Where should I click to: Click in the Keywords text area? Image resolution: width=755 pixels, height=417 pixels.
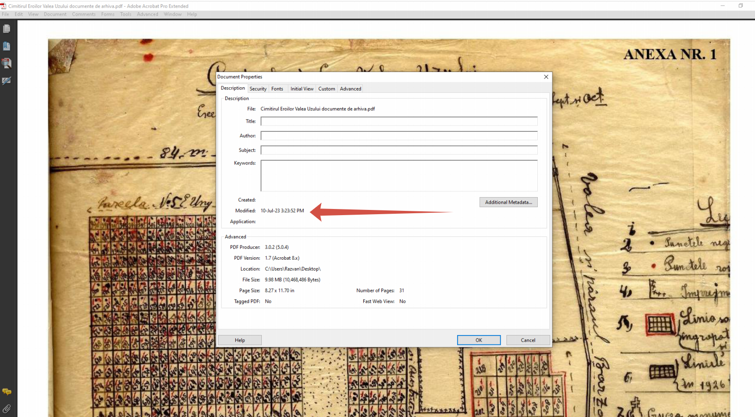[x=398, y=175]
